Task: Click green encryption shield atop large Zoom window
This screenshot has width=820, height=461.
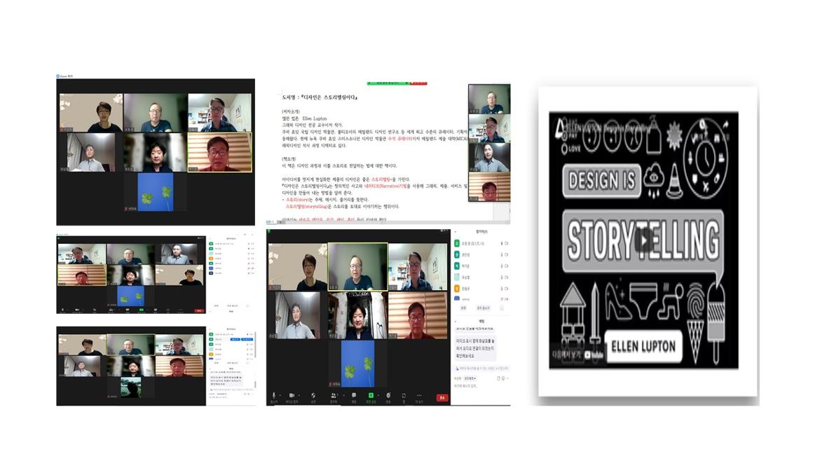Action: pyautogui.click(x=269, y=231)
